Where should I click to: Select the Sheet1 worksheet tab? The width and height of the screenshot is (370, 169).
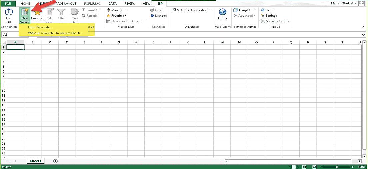(x=36, y=161)
